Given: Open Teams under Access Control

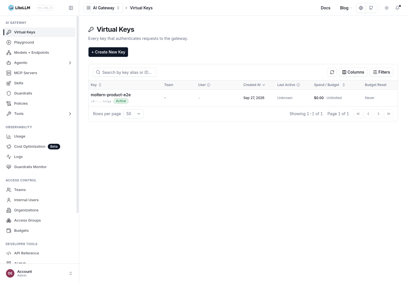Looking at the screenshot, I should (x=39, y=190).
